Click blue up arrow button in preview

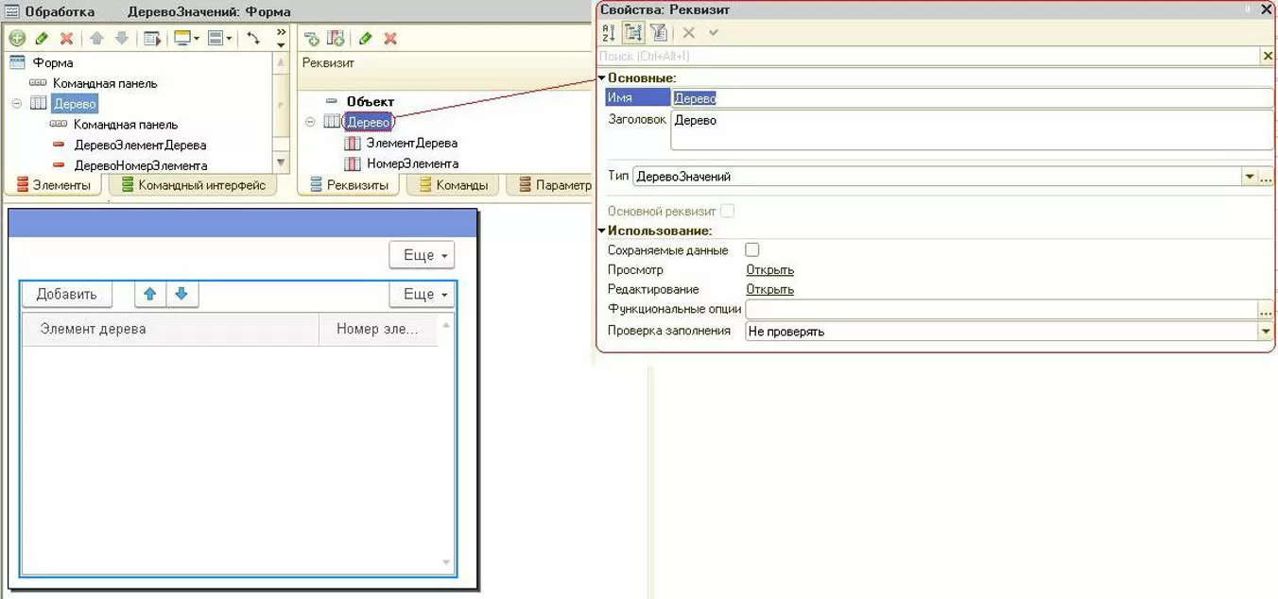(x=149, y=294)
